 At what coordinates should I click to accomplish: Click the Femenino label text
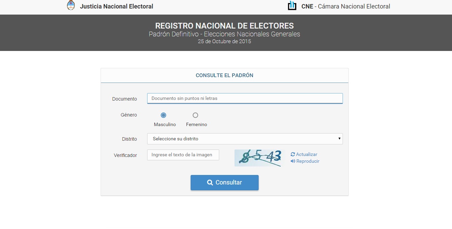pyautogui.click(x=196, y=125)
